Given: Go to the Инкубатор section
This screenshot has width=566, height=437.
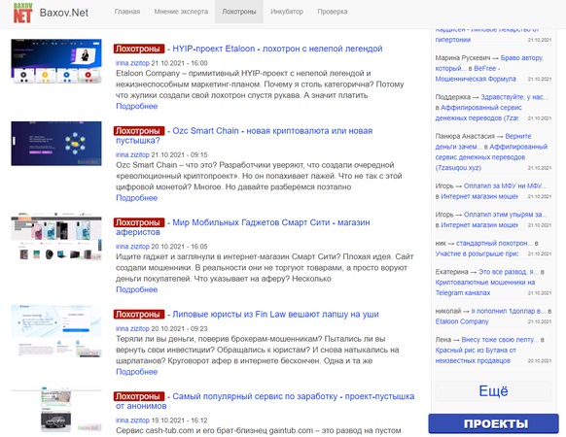Looking at the screenshot, I should [287, 12].
